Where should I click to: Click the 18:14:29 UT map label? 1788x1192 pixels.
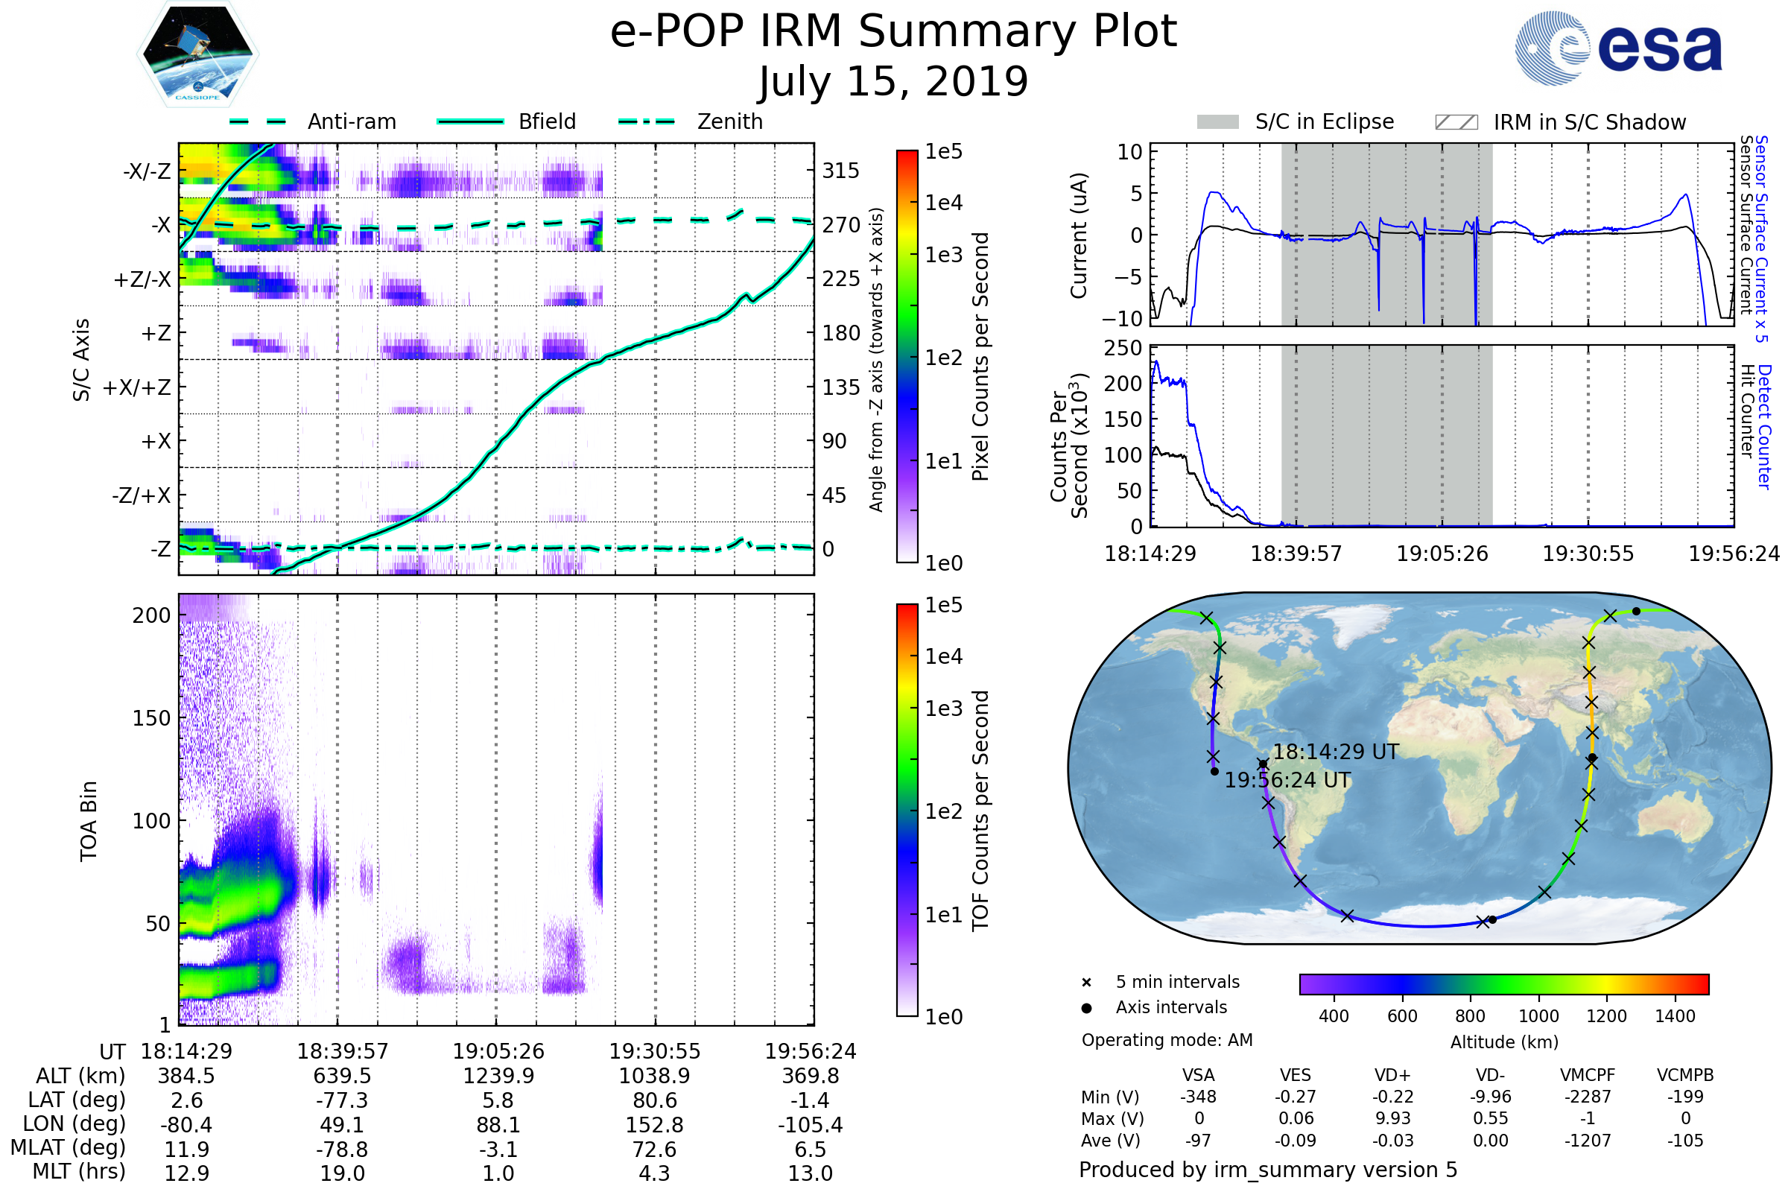pos(1336,752)
